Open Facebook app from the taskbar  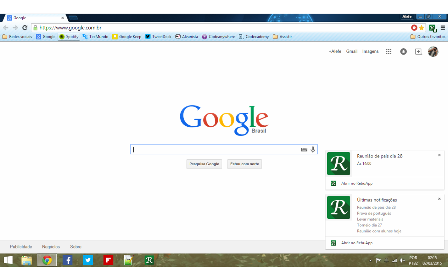pos(68,260)
